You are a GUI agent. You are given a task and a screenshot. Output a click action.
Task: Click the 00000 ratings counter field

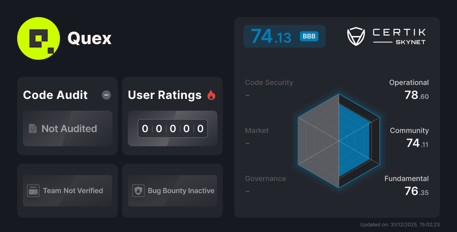[172, 128]
